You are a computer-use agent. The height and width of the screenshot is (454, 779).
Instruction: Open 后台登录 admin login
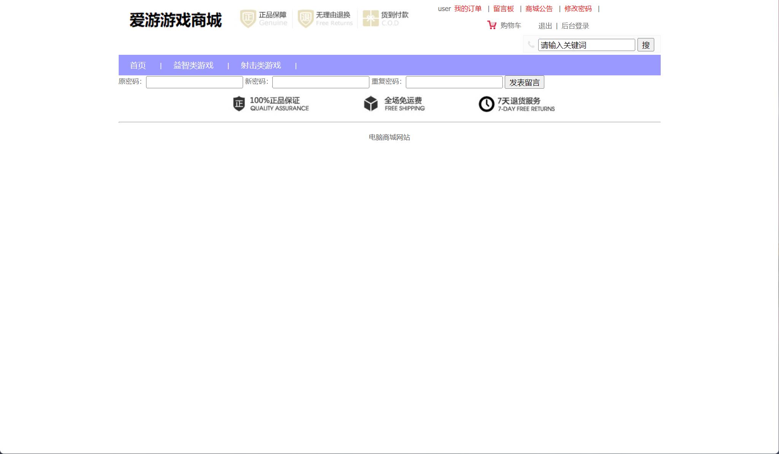tap(574, 25)
